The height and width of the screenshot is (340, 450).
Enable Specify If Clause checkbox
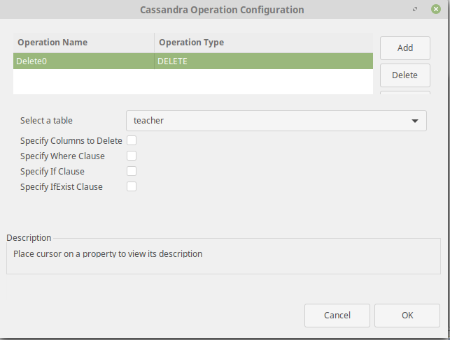pyautogui.click(x=132, y=171)
